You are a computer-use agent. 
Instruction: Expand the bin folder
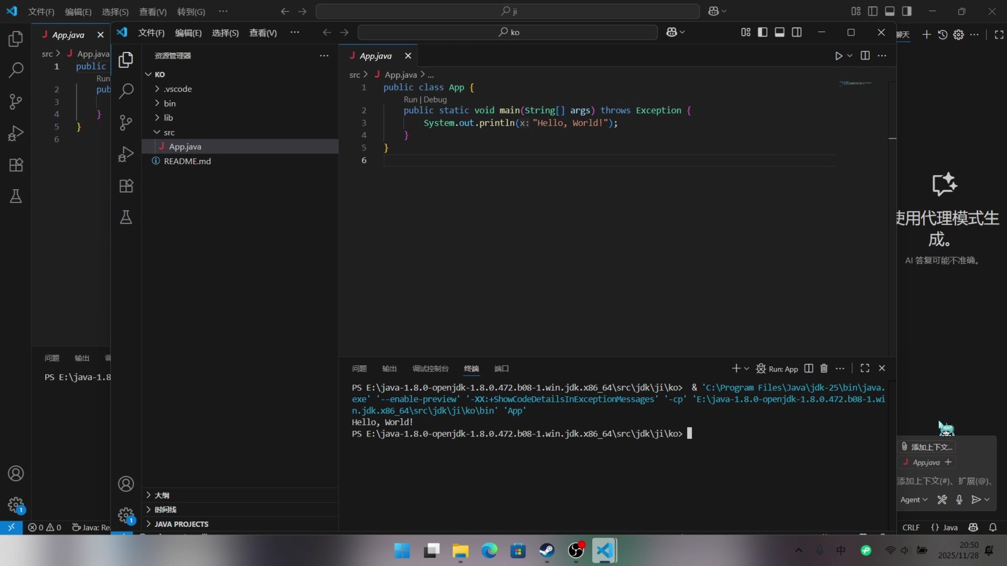coord(241,104)
